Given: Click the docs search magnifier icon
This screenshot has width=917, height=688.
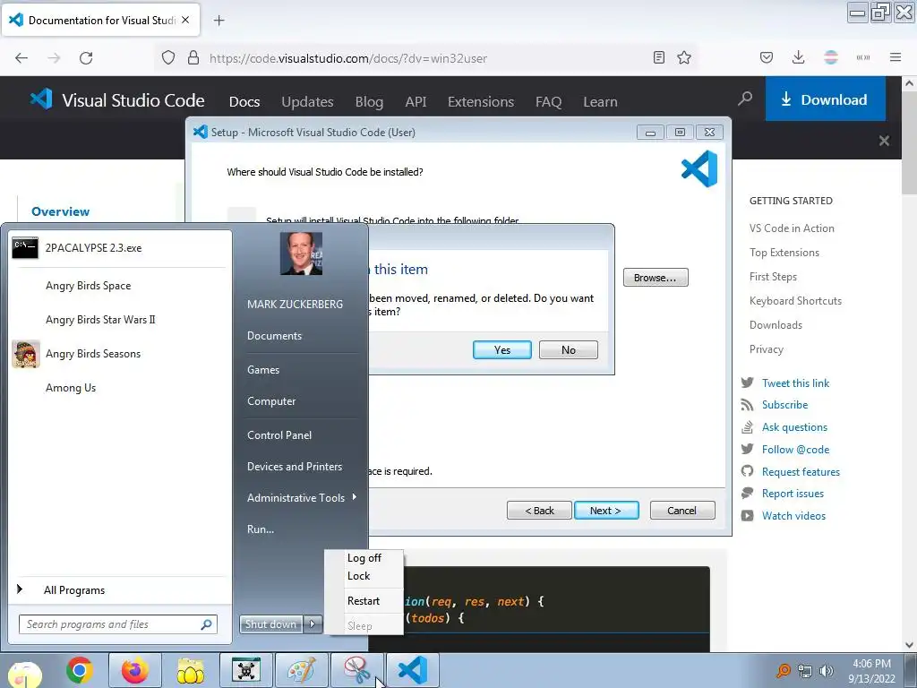Looking at the screenshot, I should pyautogui.click(x=745, y=99).
